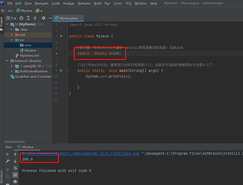Open the File menu
243x185 pixels.
click(10, 3)
